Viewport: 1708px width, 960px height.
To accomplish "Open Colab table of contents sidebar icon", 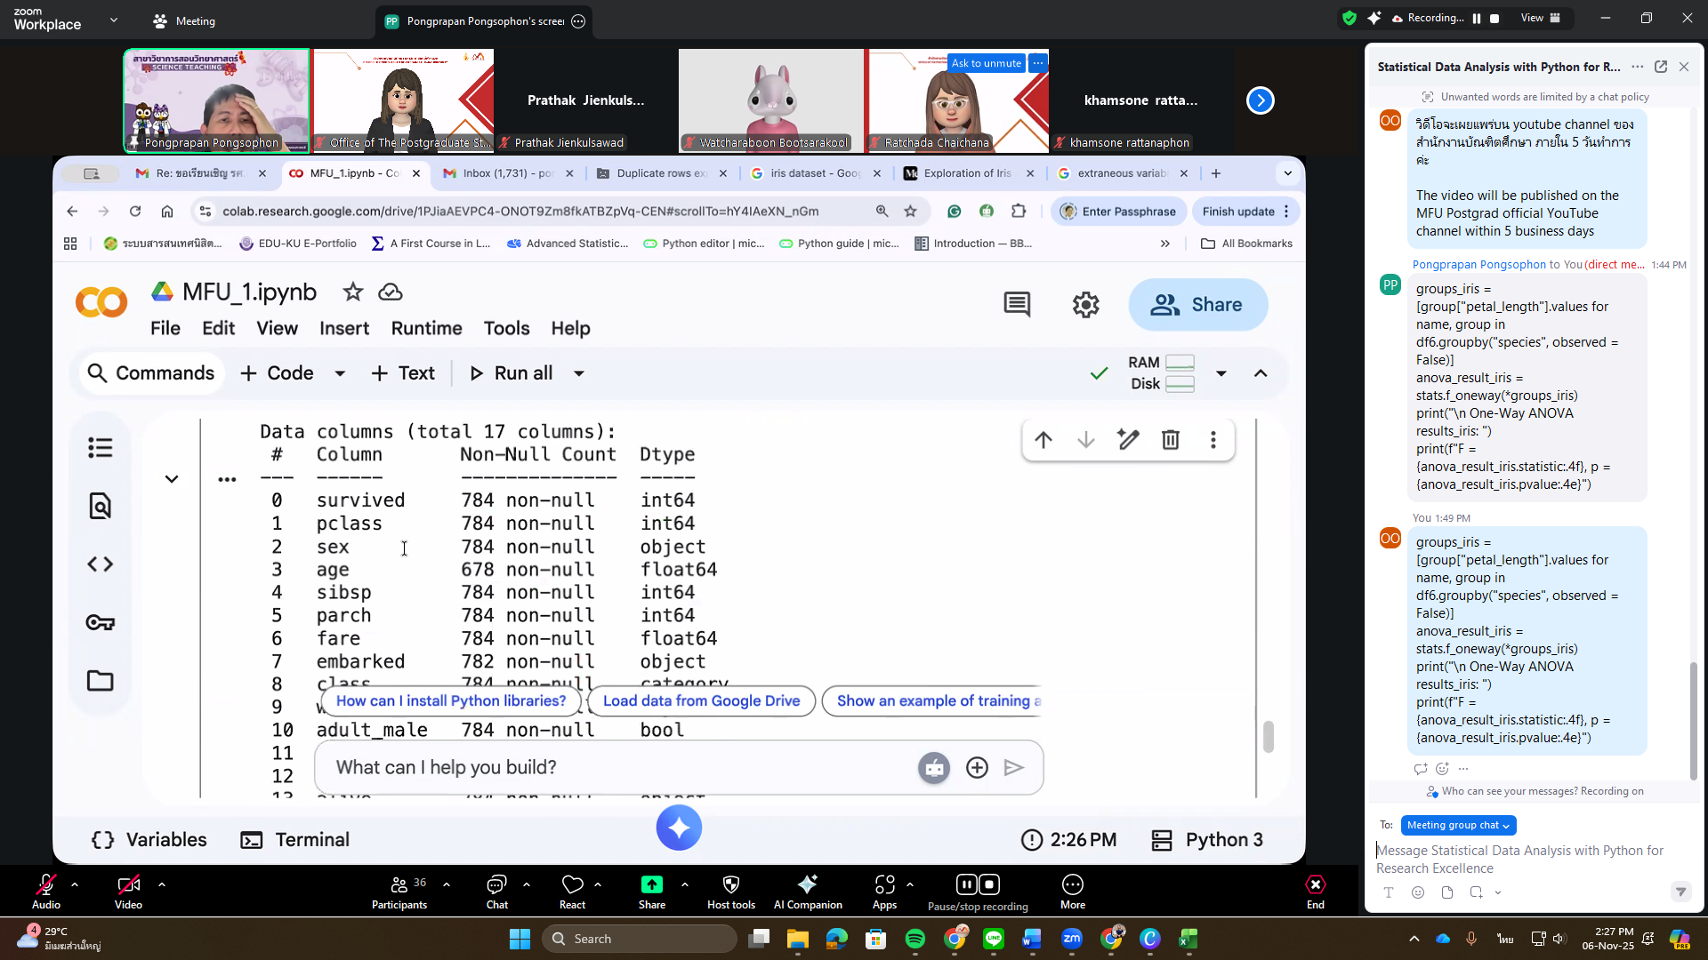I will click(x=101, y=448).
